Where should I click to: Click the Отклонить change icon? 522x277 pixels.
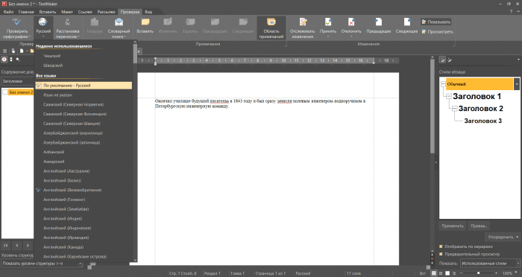tap(351, 22)
